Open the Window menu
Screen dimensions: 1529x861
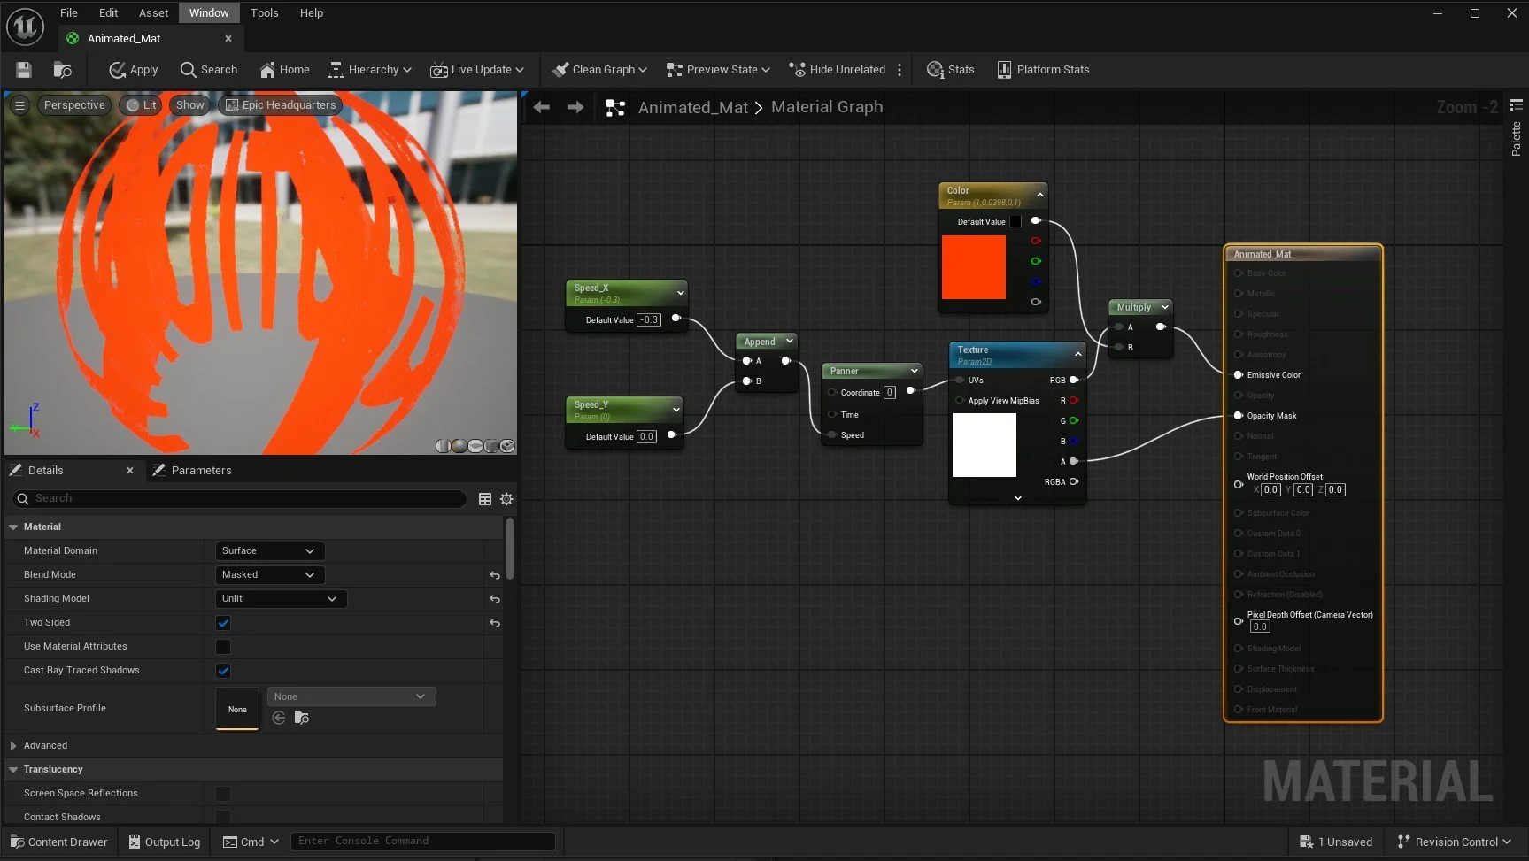(x=209, y=12)
